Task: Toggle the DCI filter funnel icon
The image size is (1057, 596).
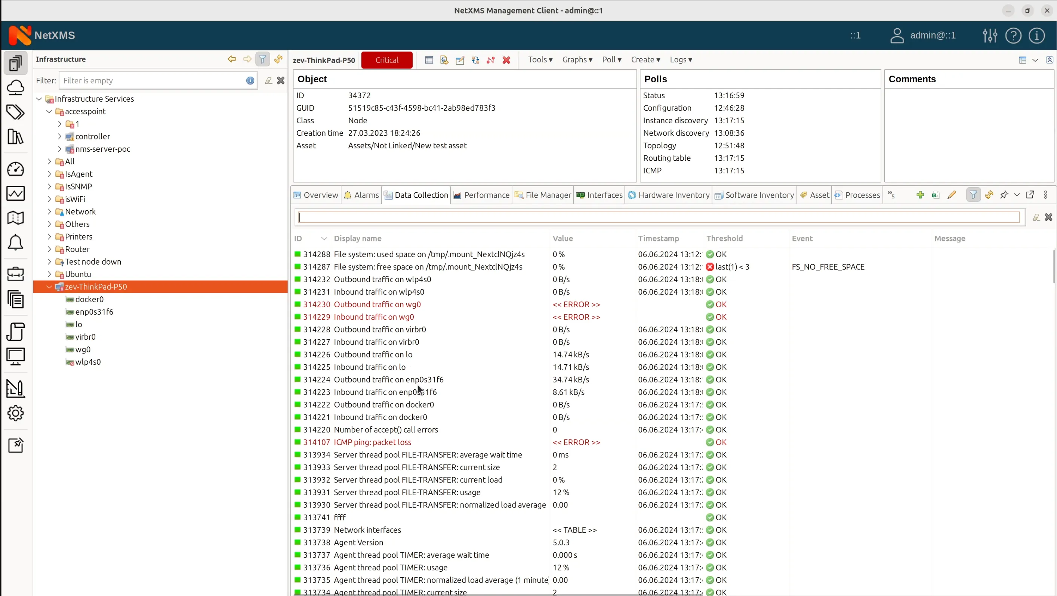Action: (973, 195)
